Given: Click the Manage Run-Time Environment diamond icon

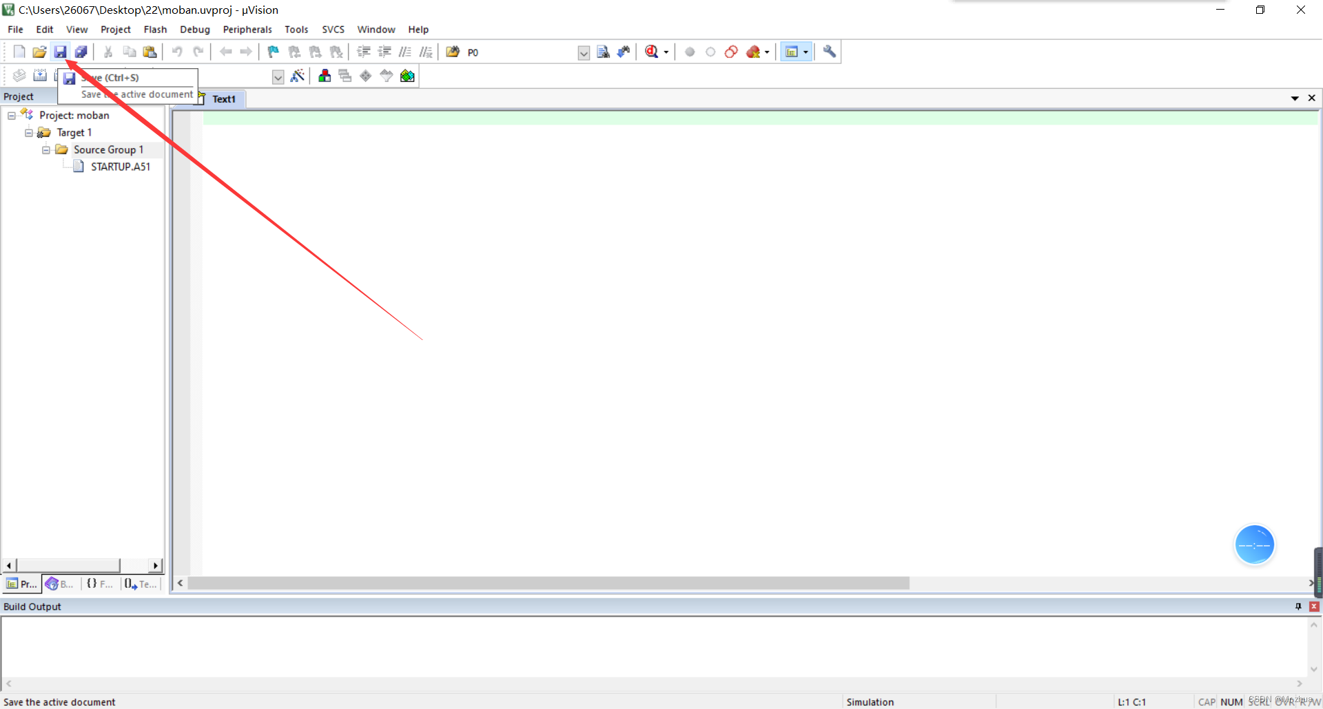Looking at the screenshot, I should (x=366, y=76).
